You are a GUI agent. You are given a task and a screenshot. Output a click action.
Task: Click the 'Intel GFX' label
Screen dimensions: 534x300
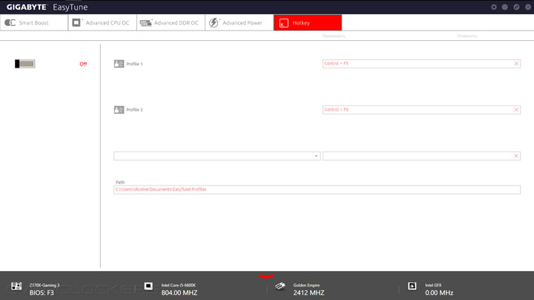click(x=433, y=285)
